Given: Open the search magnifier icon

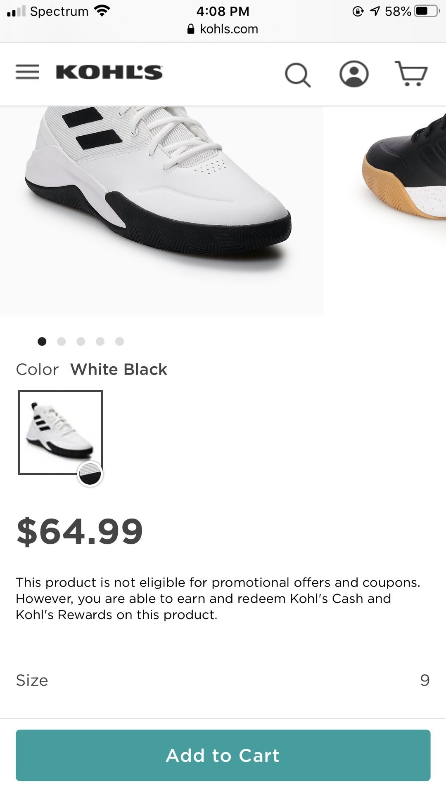Looking at the screenshot, I should coord(298,75).
